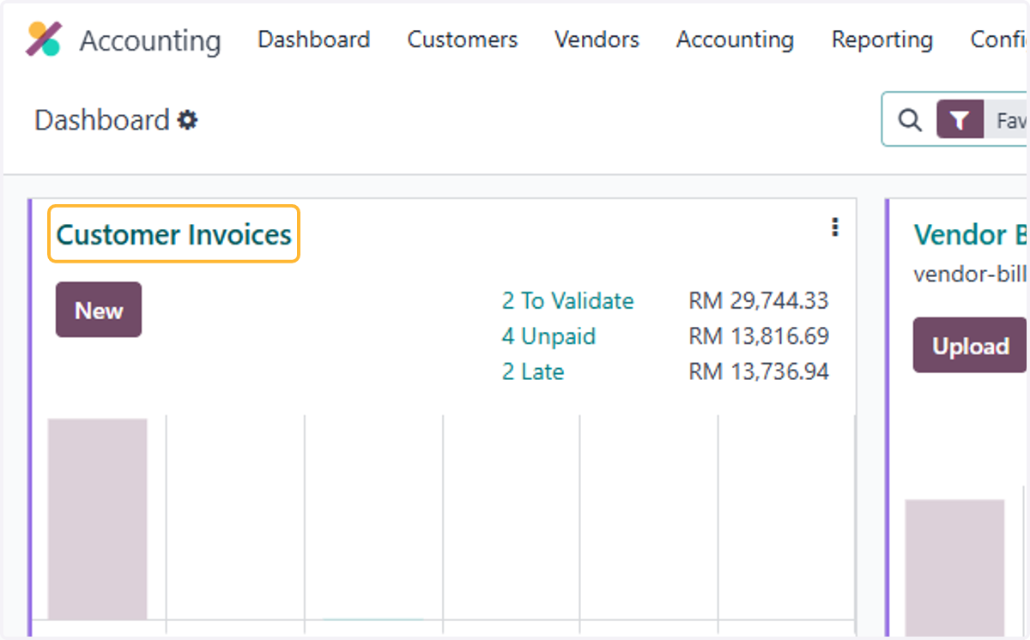
Task: Click the RM 13,816.69 amount
Action: coord(759,336)
